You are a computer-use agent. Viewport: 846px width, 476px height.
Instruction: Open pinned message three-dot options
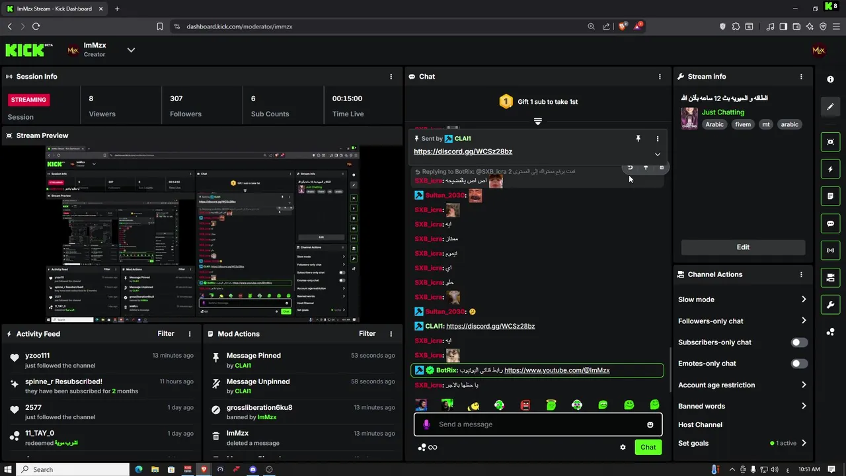pos(657,139)
